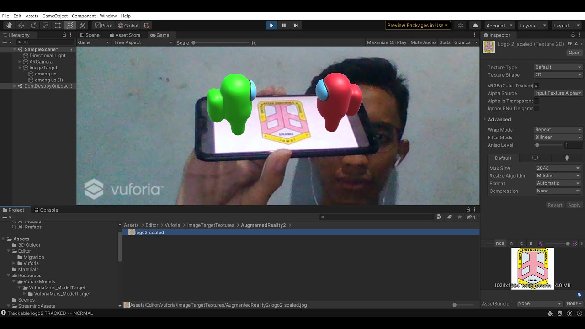Viewport: 585px width, 329px height.
Task: Toggle Maximize On Play
Action: (x=387, y=42)
